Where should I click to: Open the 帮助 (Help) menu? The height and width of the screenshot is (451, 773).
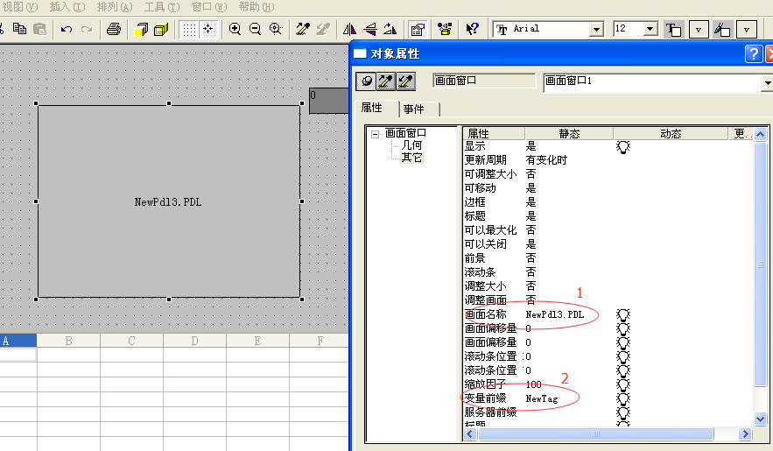[x=256, y=7]
